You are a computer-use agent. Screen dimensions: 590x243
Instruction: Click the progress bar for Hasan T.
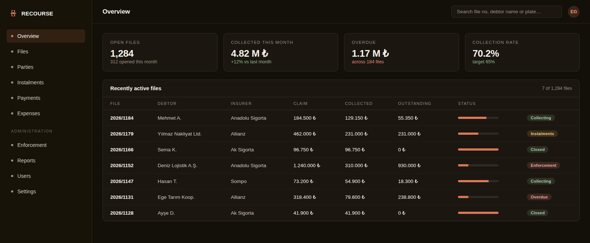pos(478,181)
